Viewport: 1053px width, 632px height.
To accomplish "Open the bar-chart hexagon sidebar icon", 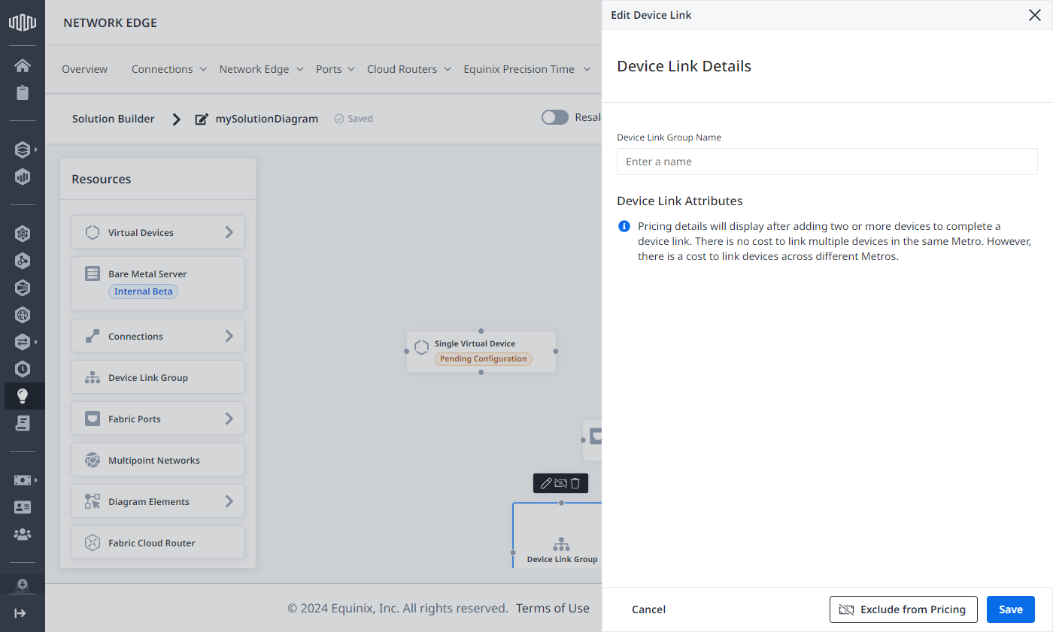I will (23, 177).
